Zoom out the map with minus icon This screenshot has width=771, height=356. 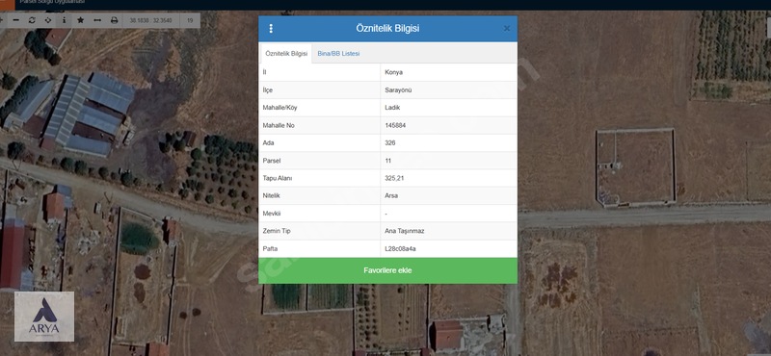click(x=15, y=20)
